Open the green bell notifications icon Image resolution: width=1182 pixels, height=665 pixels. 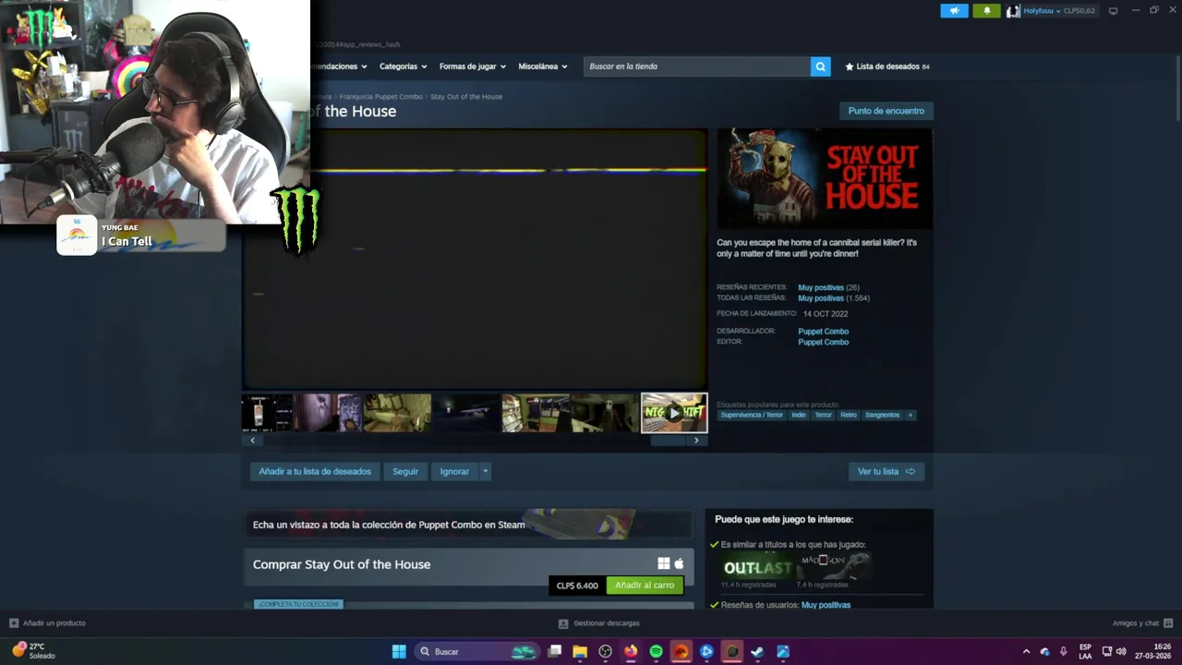(x=986, y=11)
